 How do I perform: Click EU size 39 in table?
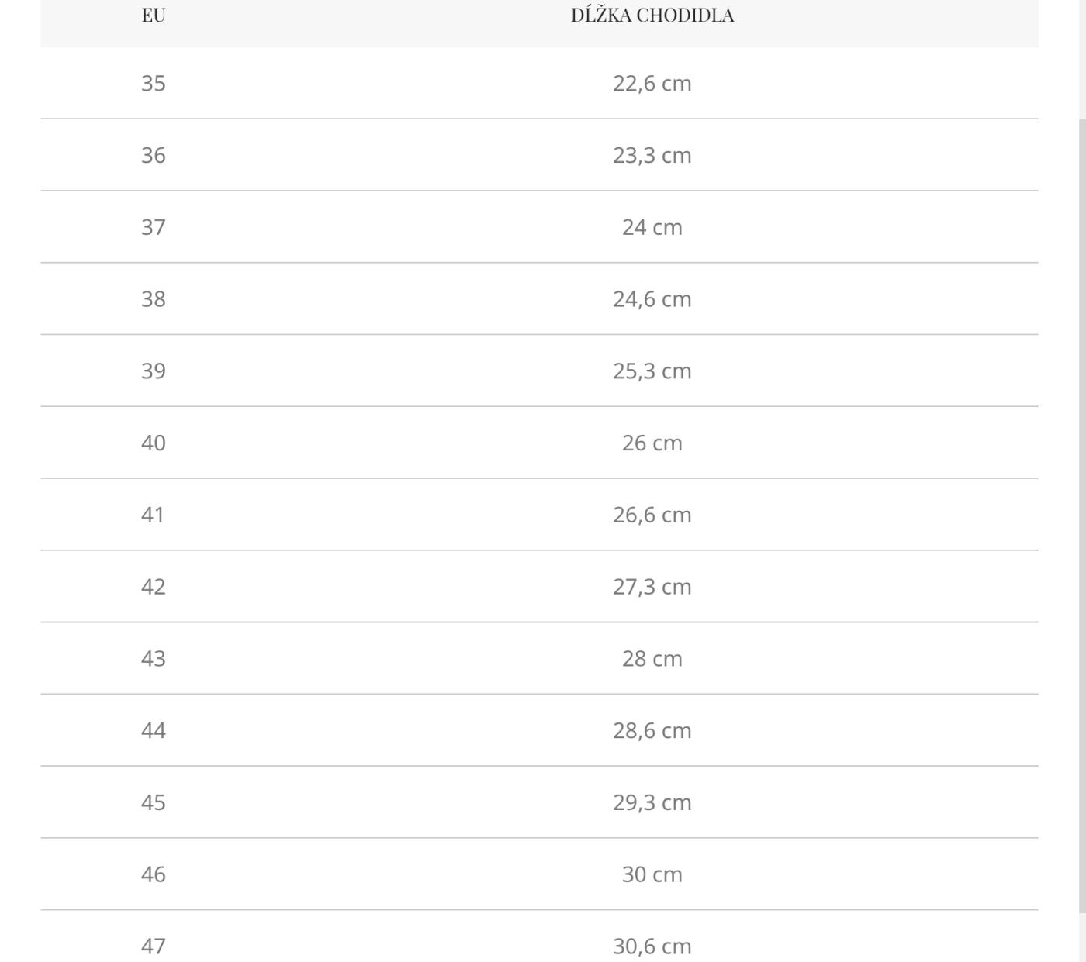[154, 371]
